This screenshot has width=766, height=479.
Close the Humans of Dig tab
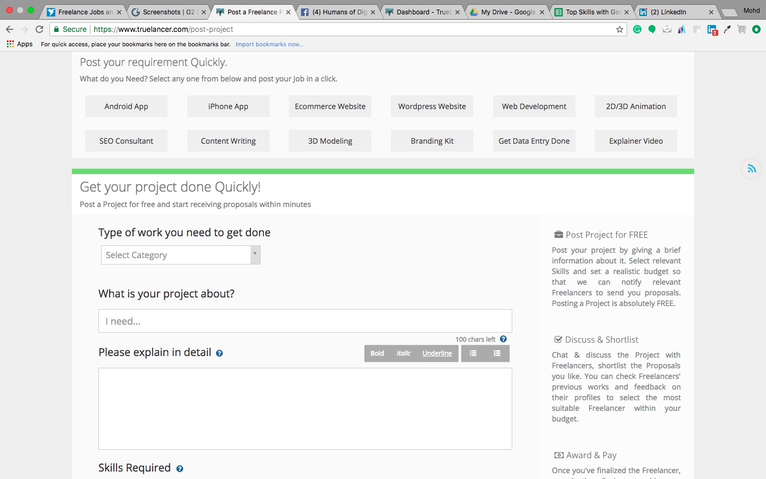[373, 12]
